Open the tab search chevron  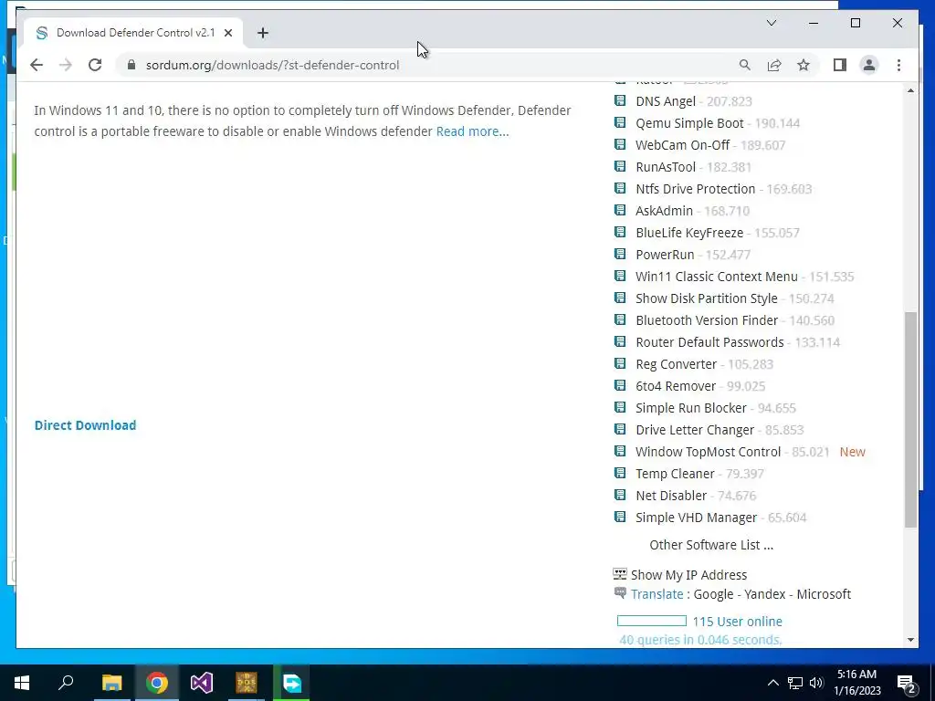(x=771, y=23)
